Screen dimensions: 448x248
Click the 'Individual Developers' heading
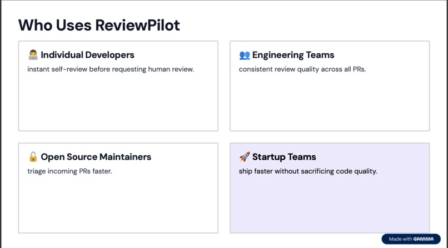[87, 55]
